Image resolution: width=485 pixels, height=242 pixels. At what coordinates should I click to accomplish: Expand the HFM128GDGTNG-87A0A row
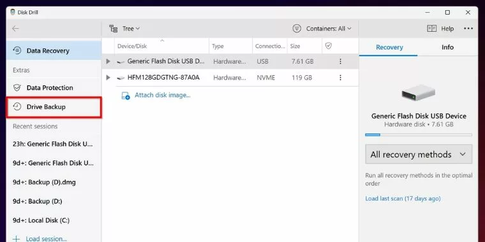[108, 78]
